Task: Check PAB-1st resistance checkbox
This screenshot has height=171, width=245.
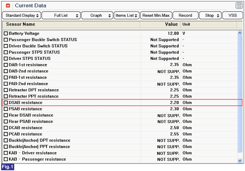Action: 6,78
